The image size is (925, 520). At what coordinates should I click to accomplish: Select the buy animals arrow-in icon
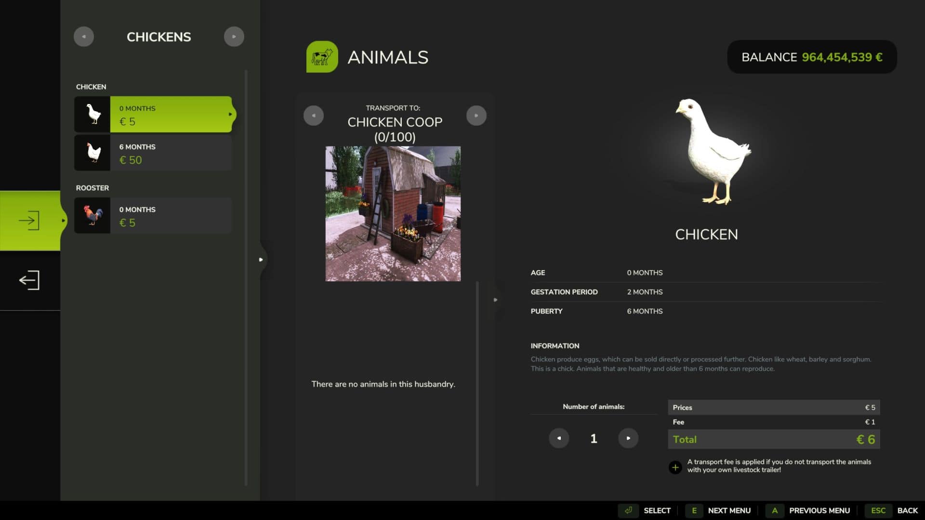pyautogui.click(x=29, y=221)
